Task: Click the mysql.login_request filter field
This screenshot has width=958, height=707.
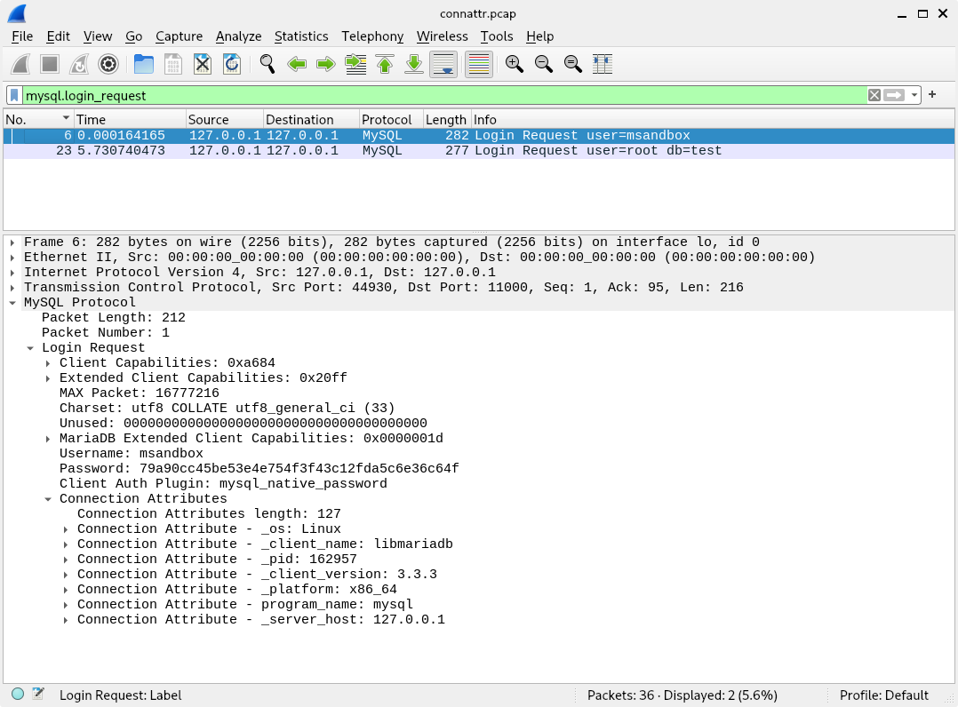Action: [x=444, y=95]
